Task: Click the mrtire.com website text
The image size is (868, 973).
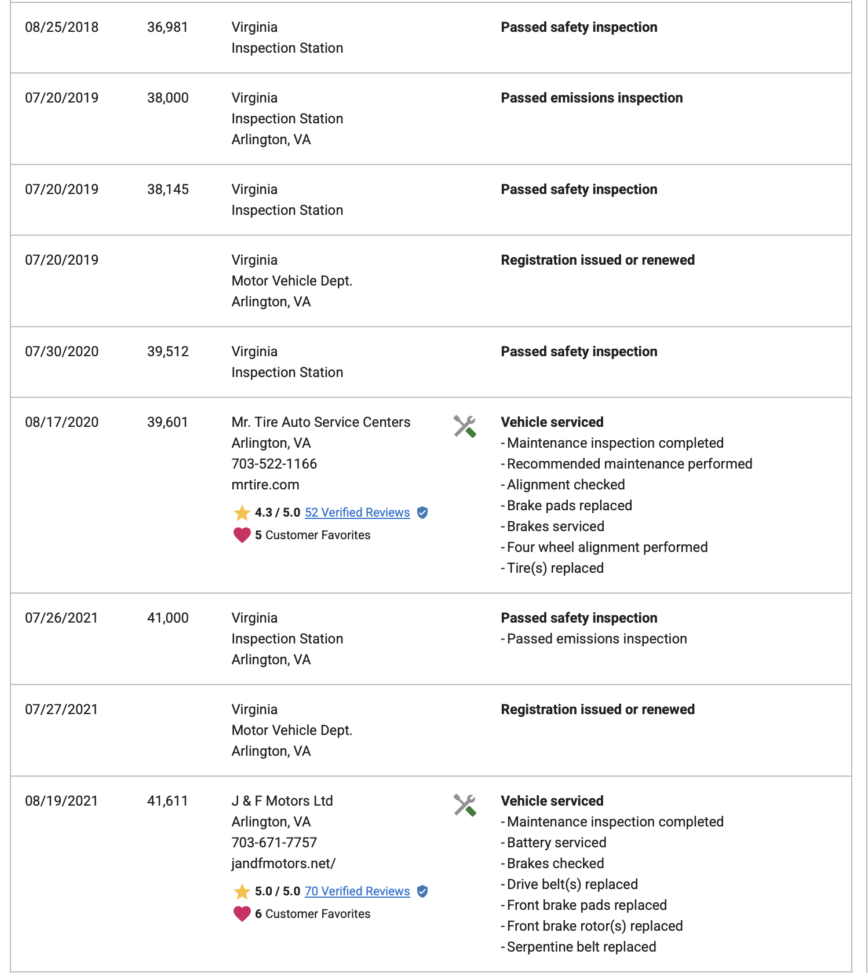Action: coord(265,485)
